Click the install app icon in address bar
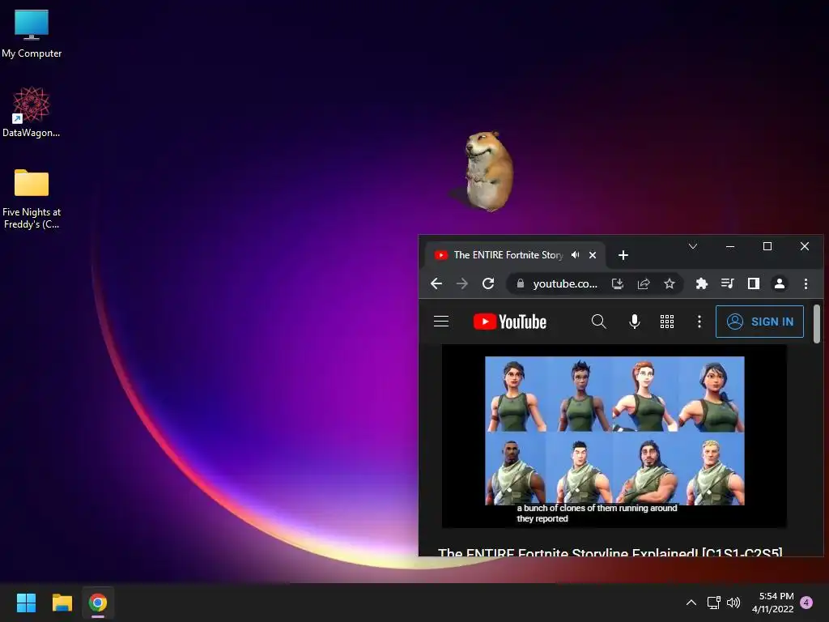The height and width of the screenshot is (622, 829). 618,284
